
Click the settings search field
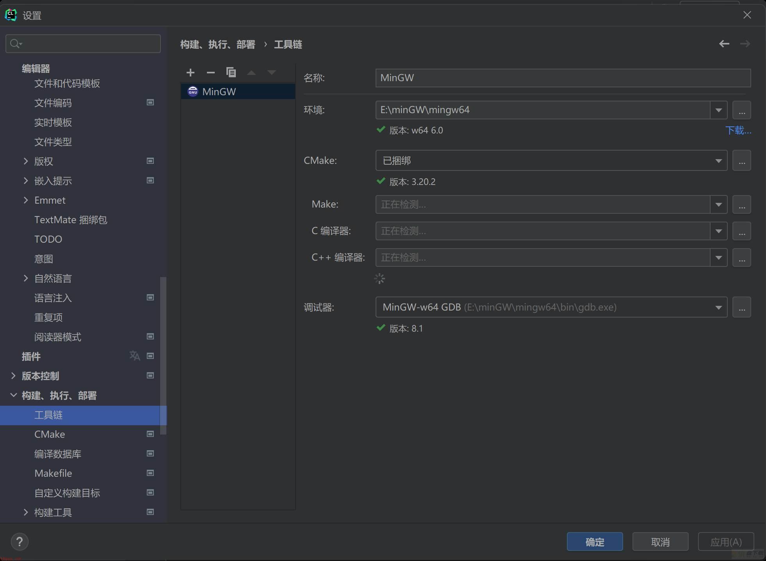(83, 44)
